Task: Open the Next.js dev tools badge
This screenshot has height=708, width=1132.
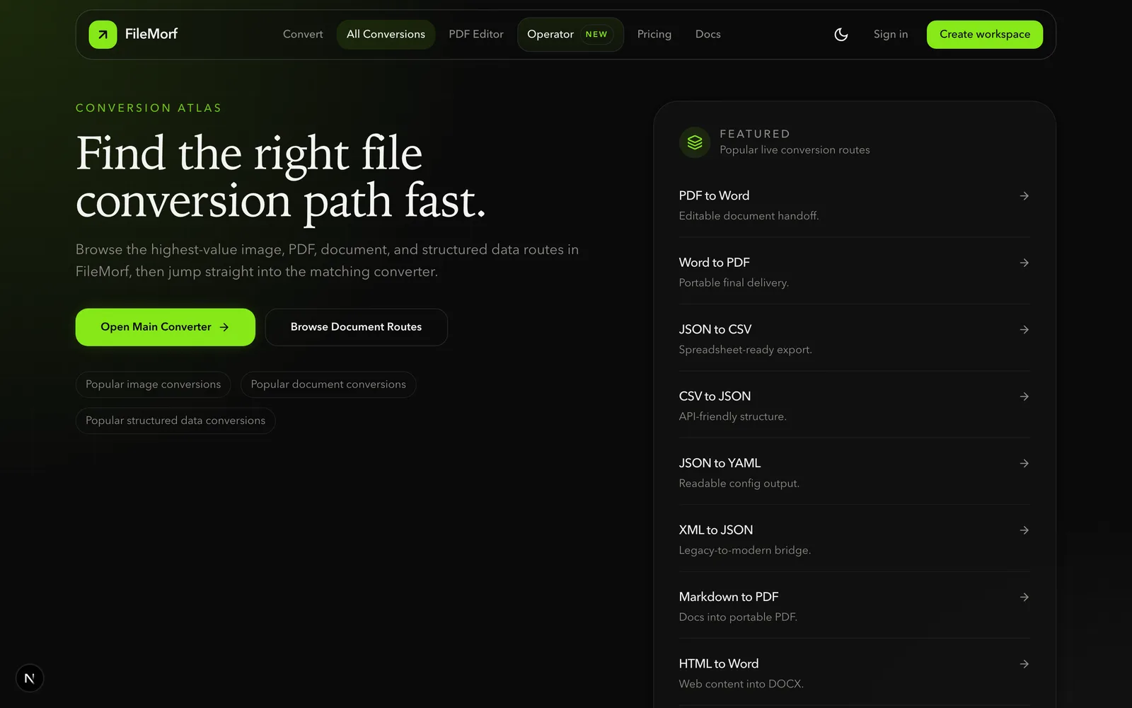Action: point(29,678)
